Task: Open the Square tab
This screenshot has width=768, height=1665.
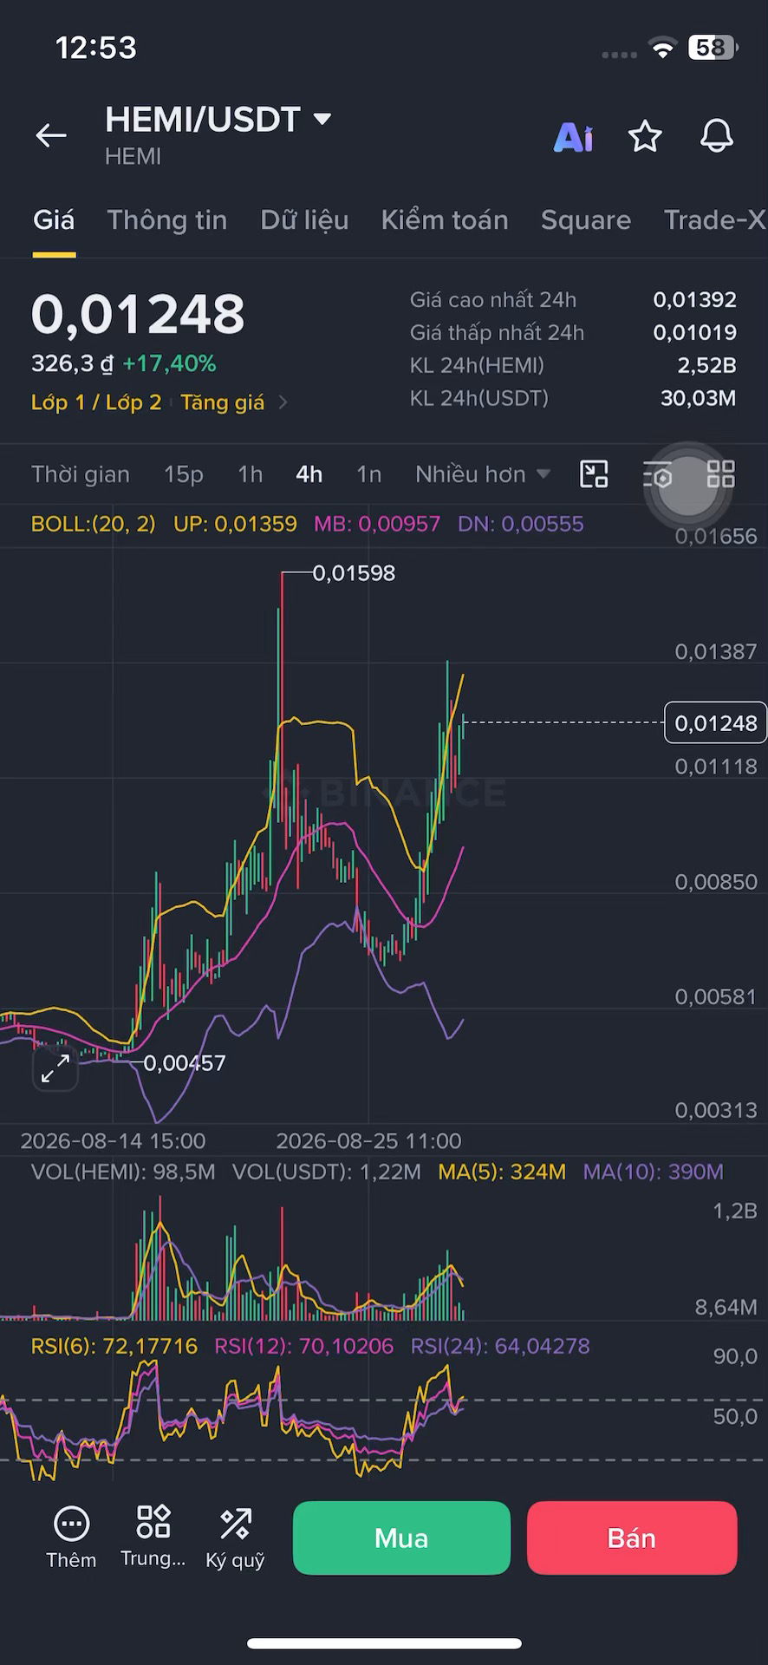Action: pyautogui.click(x=586, y=219)
